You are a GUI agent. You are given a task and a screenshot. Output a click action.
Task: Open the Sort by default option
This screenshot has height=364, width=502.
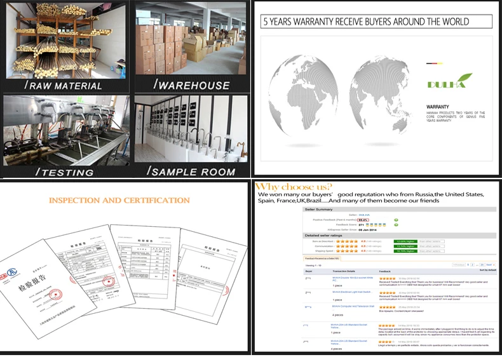(x=488, y=270)
